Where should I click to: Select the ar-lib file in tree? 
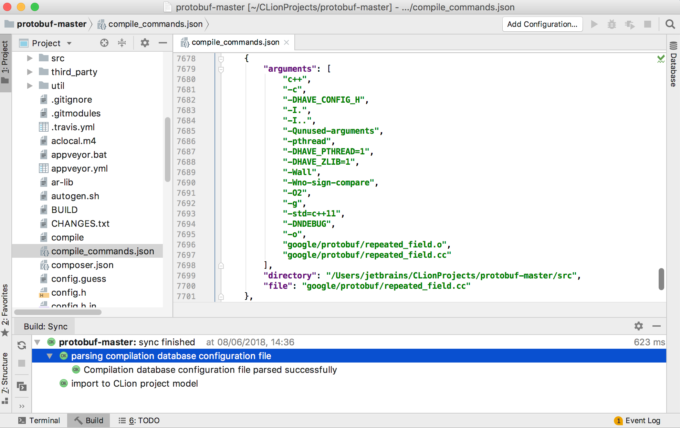coord(62,182)
